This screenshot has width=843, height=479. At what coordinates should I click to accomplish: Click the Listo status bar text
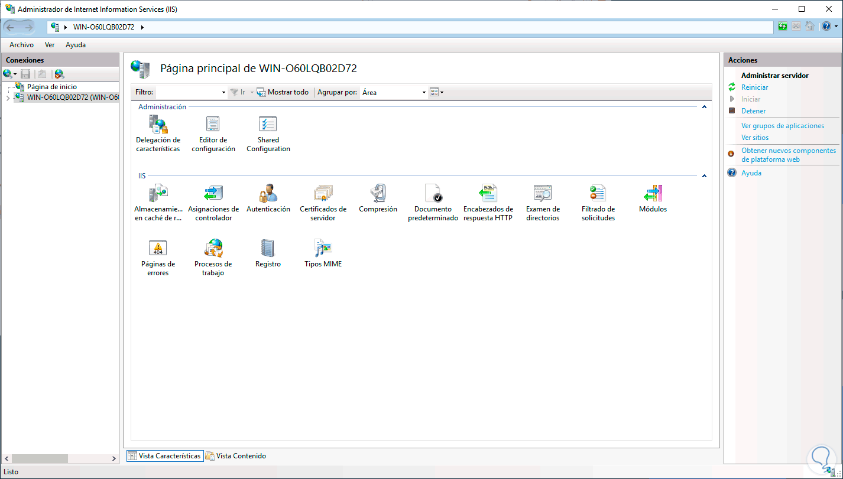[x=11, y=472]
